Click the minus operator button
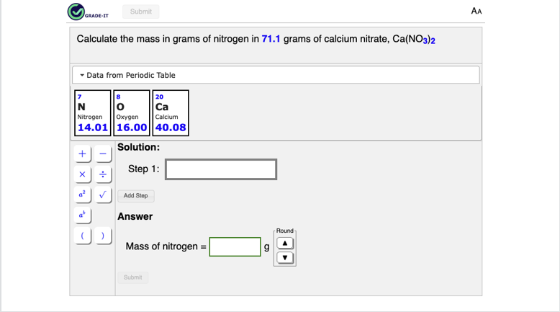This screenshot has width=560, height=312. [x=103, y=154]
